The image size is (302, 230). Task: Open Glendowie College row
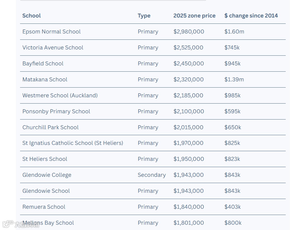[47, 175]
